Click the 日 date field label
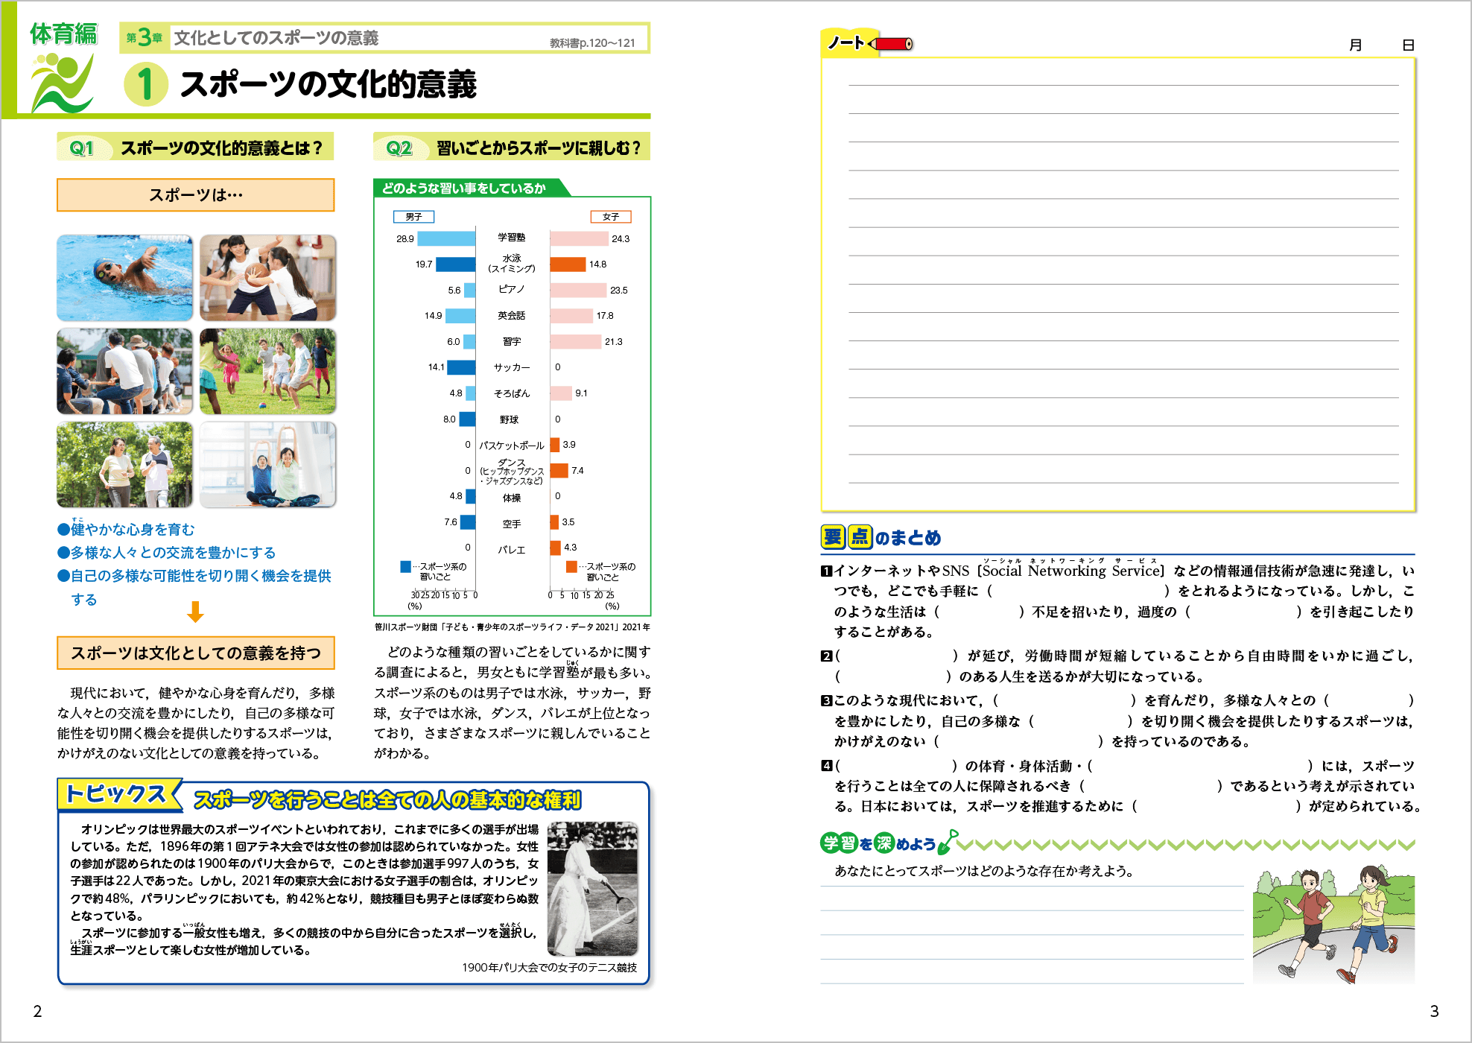Screen dimensions: 1472x1043 click(x=1408, y=45)
